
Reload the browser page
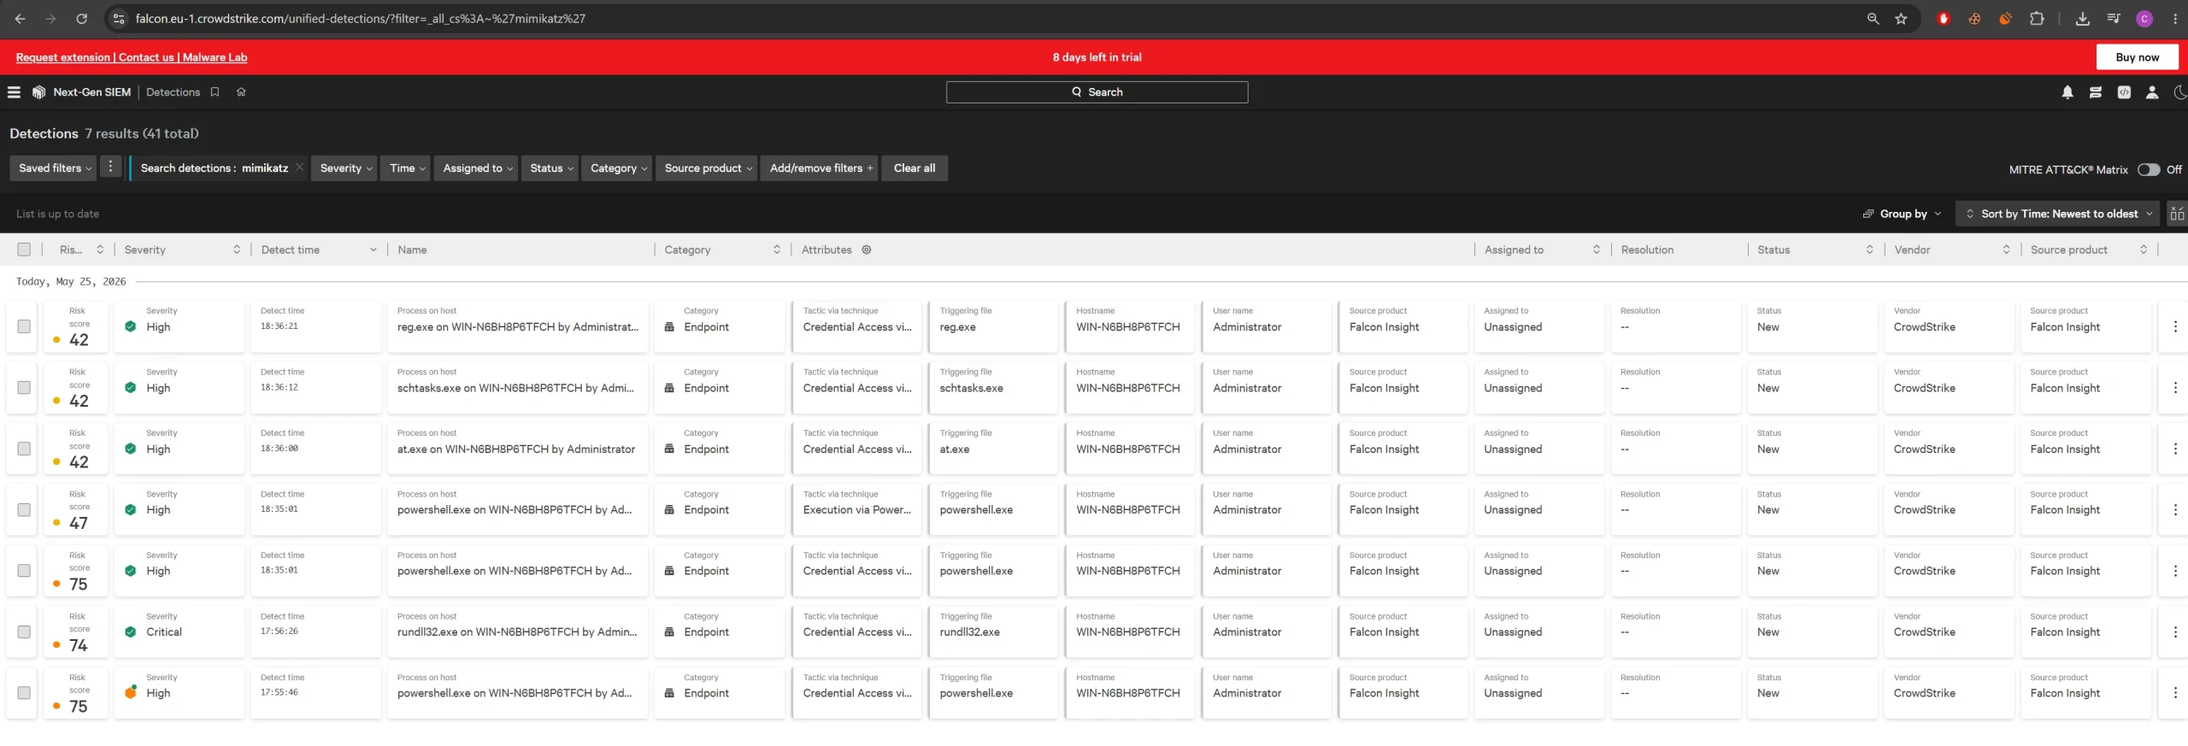click(81, 18)
